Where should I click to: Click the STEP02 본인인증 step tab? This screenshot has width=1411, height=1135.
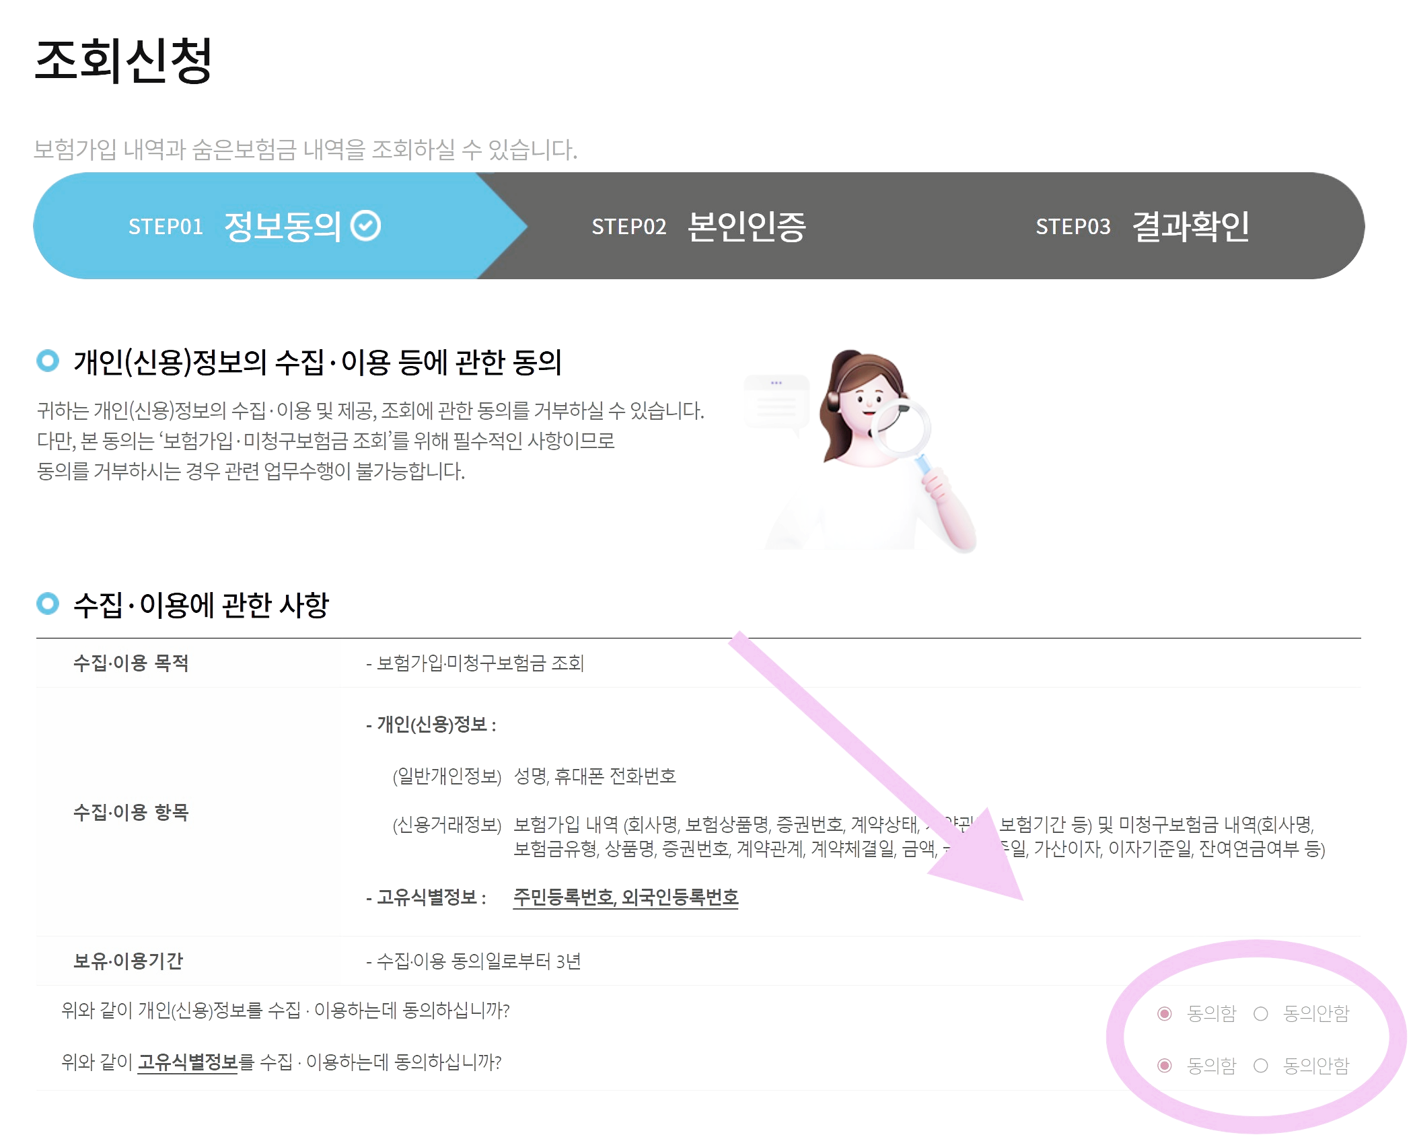(698, 226)
